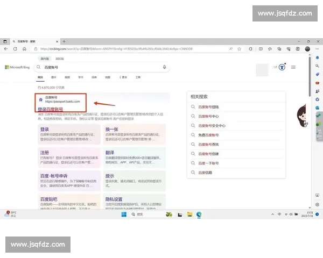Open tab actions menu icon
The height and width of the screenshot is (258, 323).
5,41
